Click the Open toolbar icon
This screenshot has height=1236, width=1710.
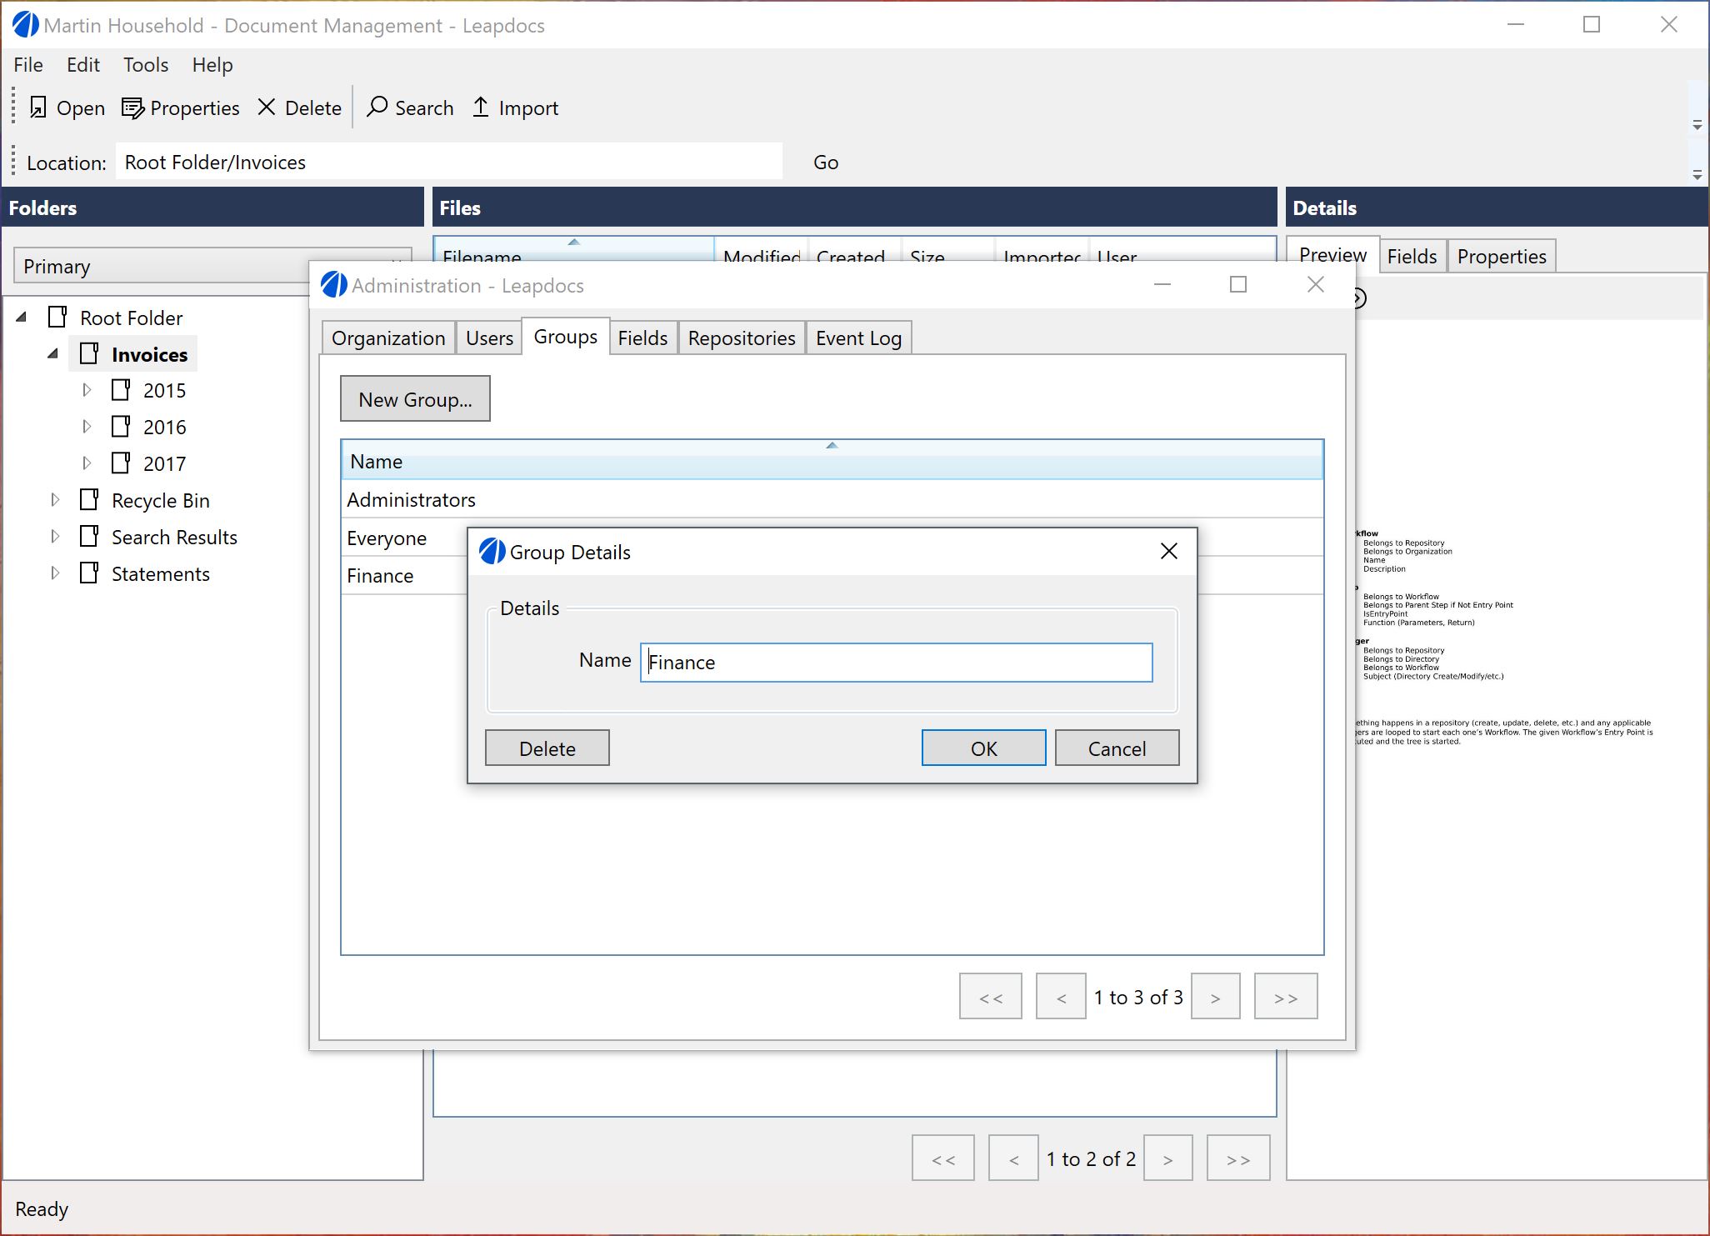point(38,108)
